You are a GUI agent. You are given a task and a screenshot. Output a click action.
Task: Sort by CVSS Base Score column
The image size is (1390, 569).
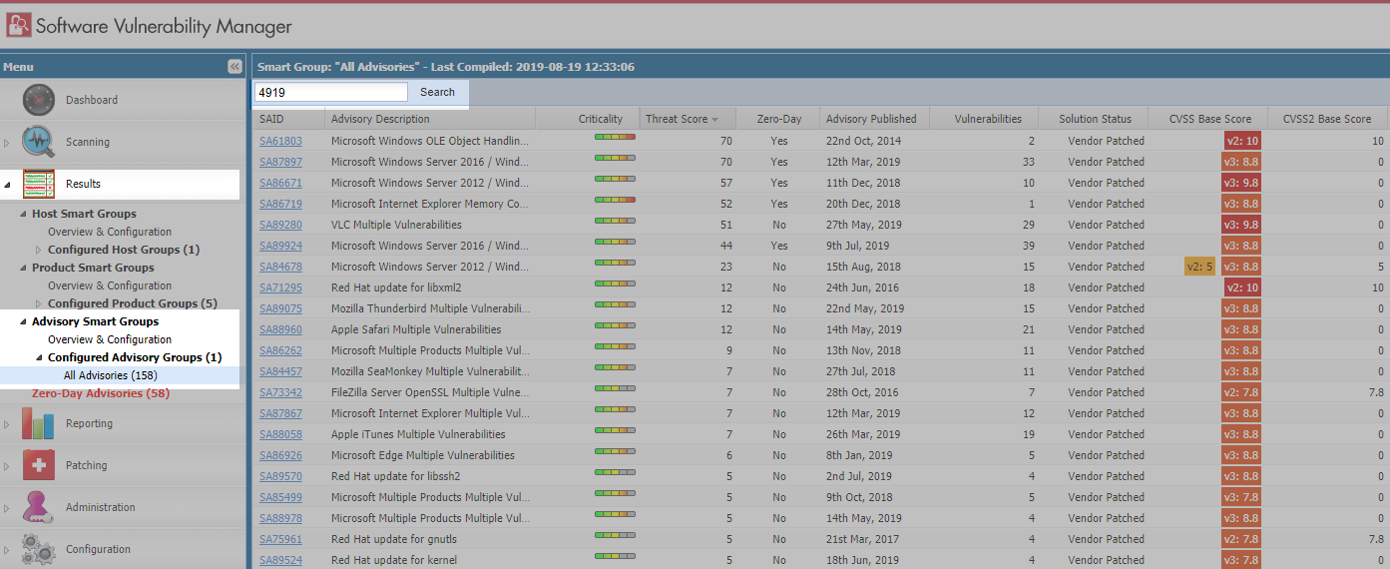click(1208, 119)
